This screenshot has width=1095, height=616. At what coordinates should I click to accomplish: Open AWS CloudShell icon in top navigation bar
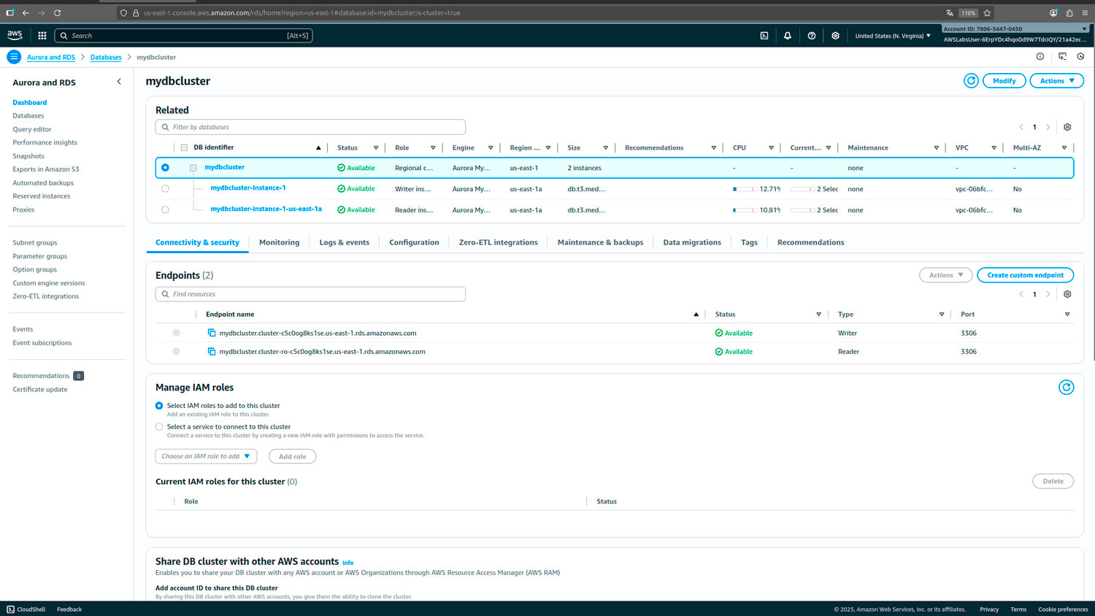pos(764,36)
